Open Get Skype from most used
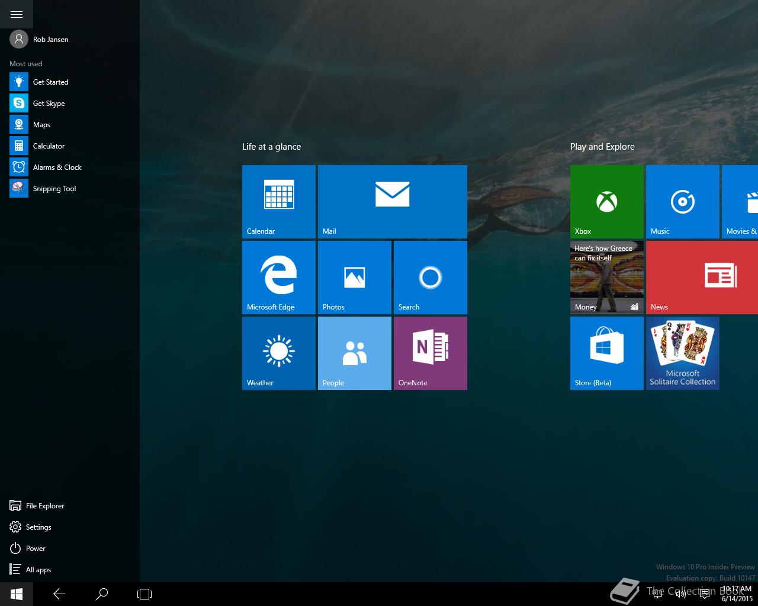The image size is (758, 606). (x=70, y=103)
